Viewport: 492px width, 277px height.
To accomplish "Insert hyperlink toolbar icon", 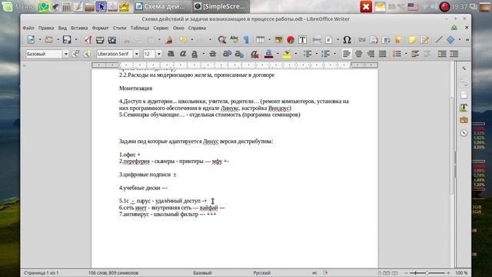I will 362,39.
